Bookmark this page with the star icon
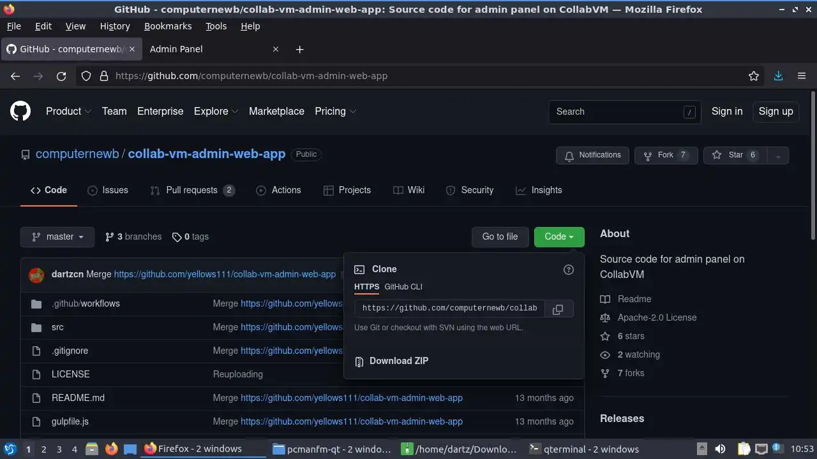817x459 pixels. tap(754, 76)
